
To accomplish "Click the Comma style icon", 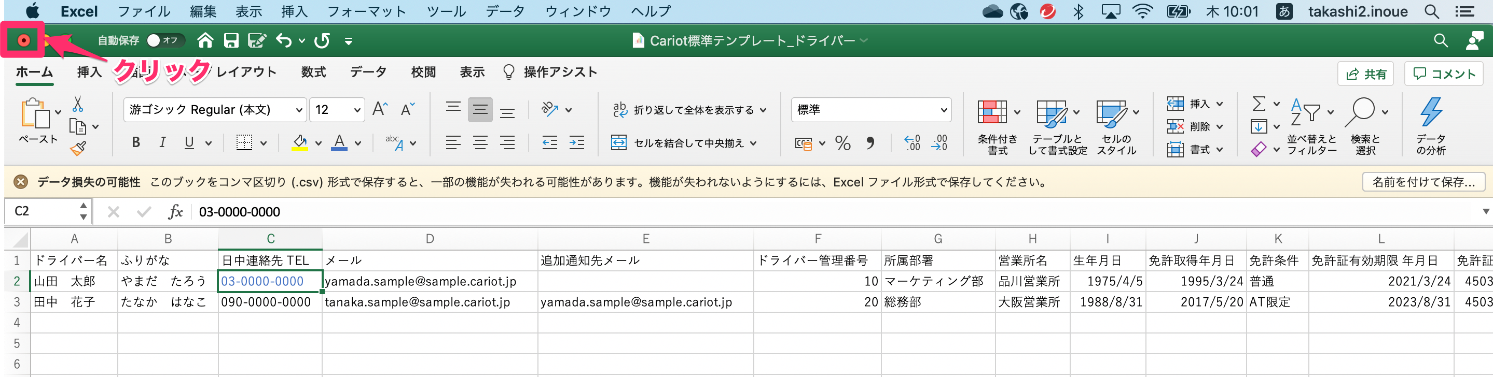I will point(870,143).
